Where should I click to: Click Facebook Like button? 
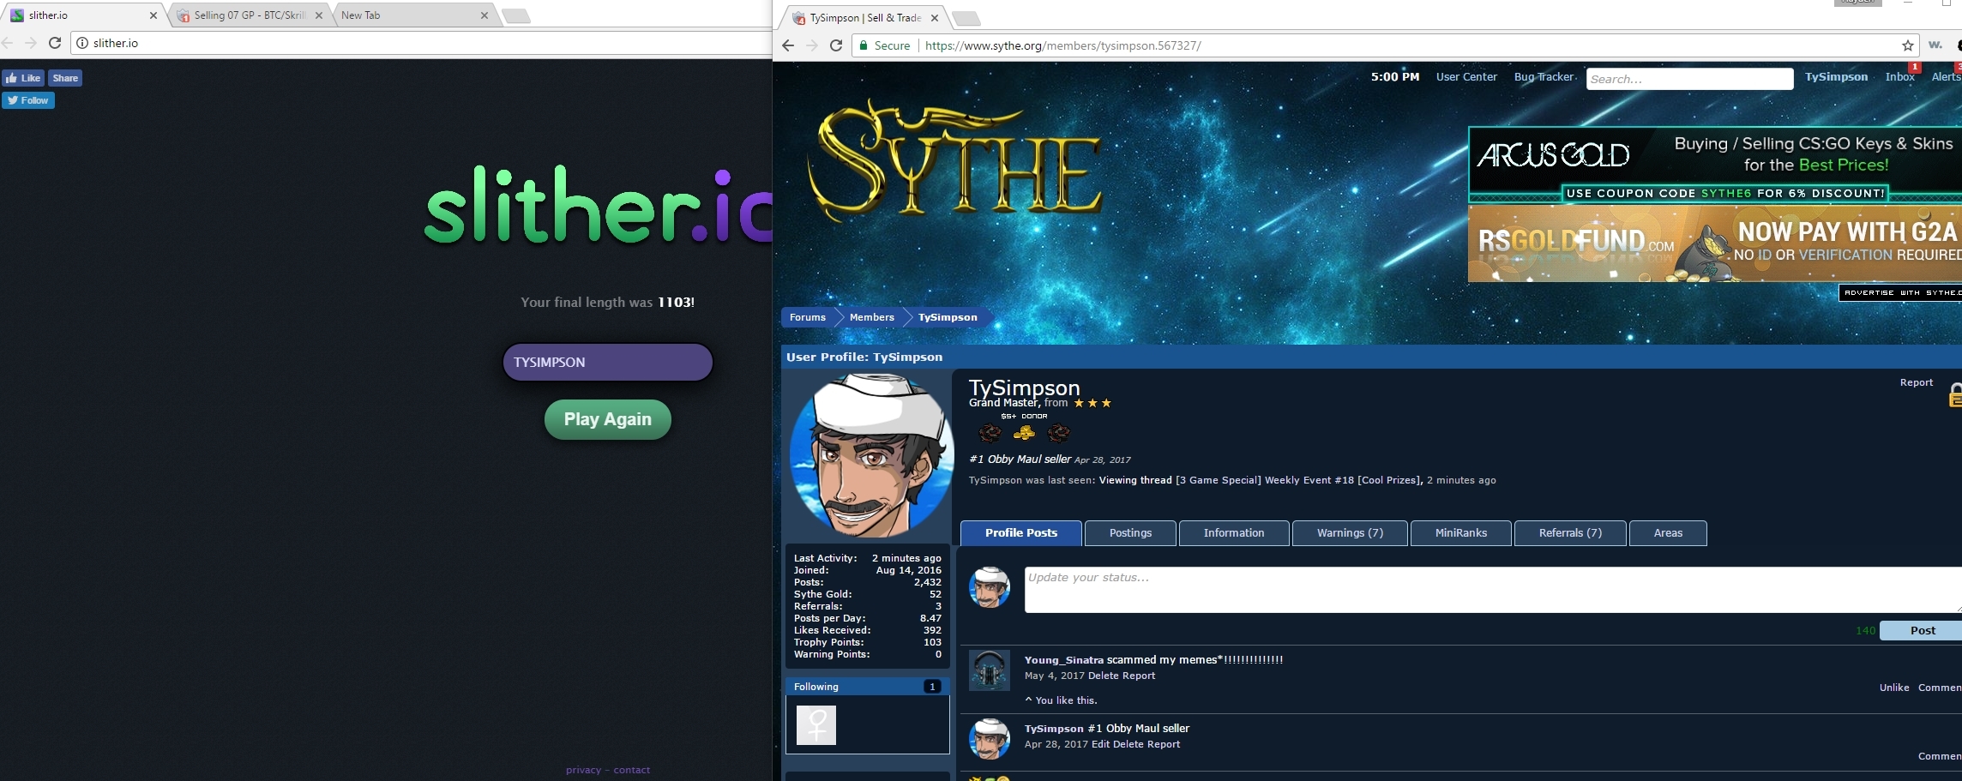[23, 78]
